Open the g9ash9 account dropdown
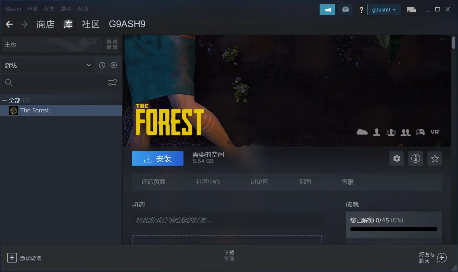The height and width of the screenshot is (272, 458). pos(384,10)
